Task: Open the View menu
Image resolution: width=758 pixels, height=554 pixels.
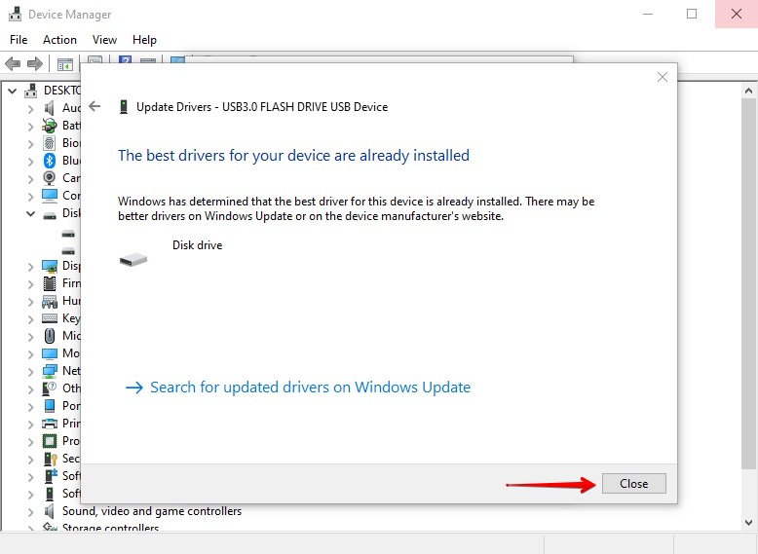Action: [104, 40]
